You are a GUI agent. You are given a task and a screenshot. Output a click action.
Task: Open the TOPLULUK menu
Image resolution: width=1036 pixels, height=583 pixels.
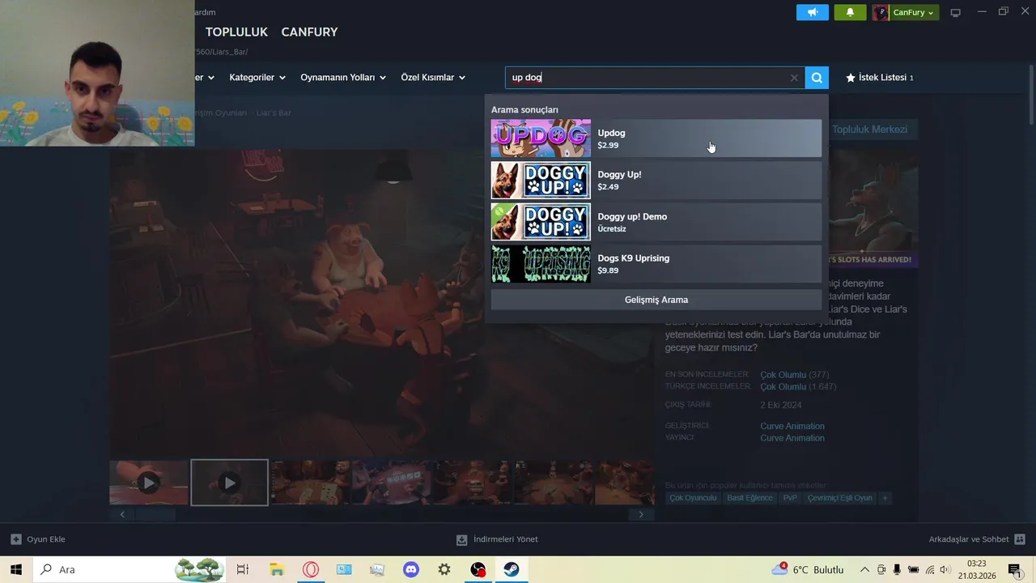tap(236, 32)
